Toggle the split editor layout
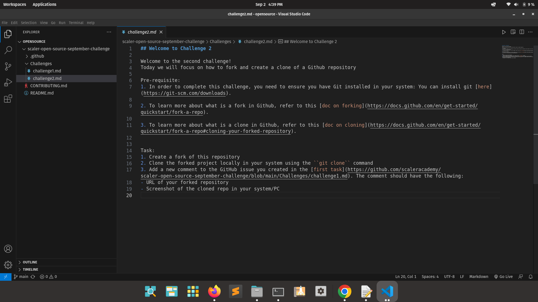The width and height of the screenshot is (538, 302). 522,32
